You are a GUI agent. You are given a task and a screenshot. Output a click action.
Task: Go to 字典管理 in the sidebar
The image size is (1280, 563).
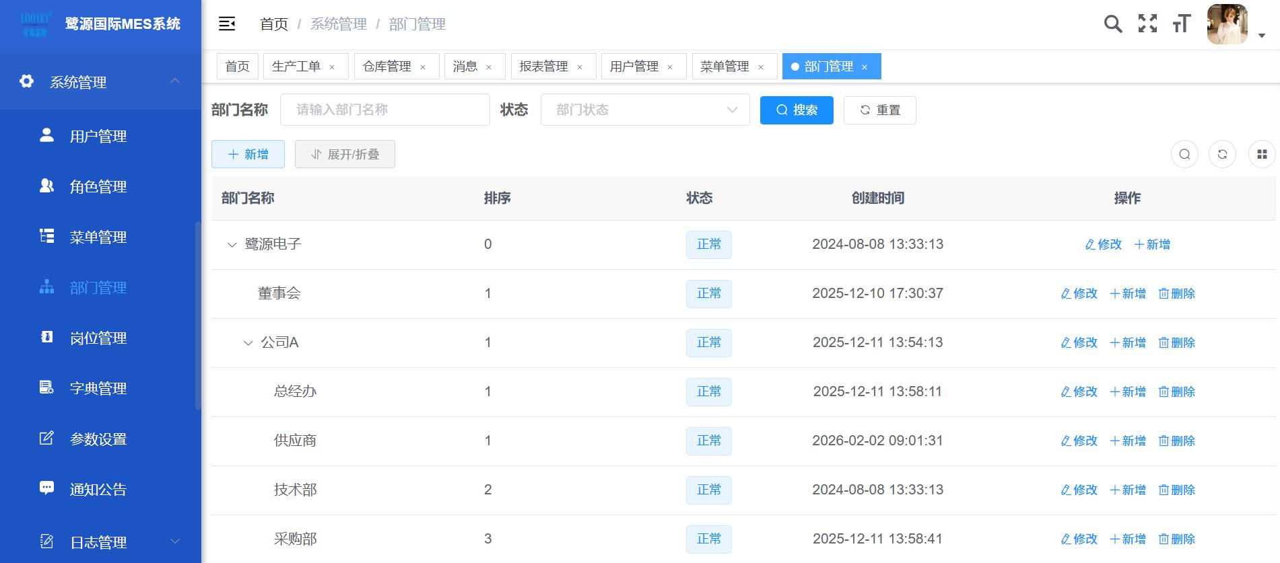point(98,389)
